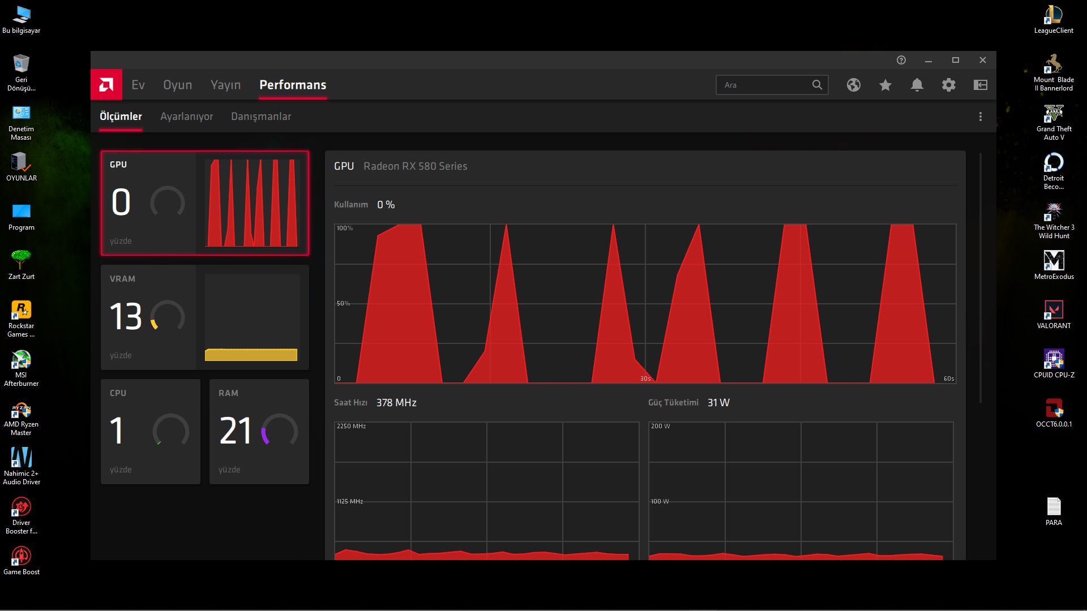Open Denetim Masası desktop icon
This screenshot has height=611, width=1087.
[x=22, y=122]
